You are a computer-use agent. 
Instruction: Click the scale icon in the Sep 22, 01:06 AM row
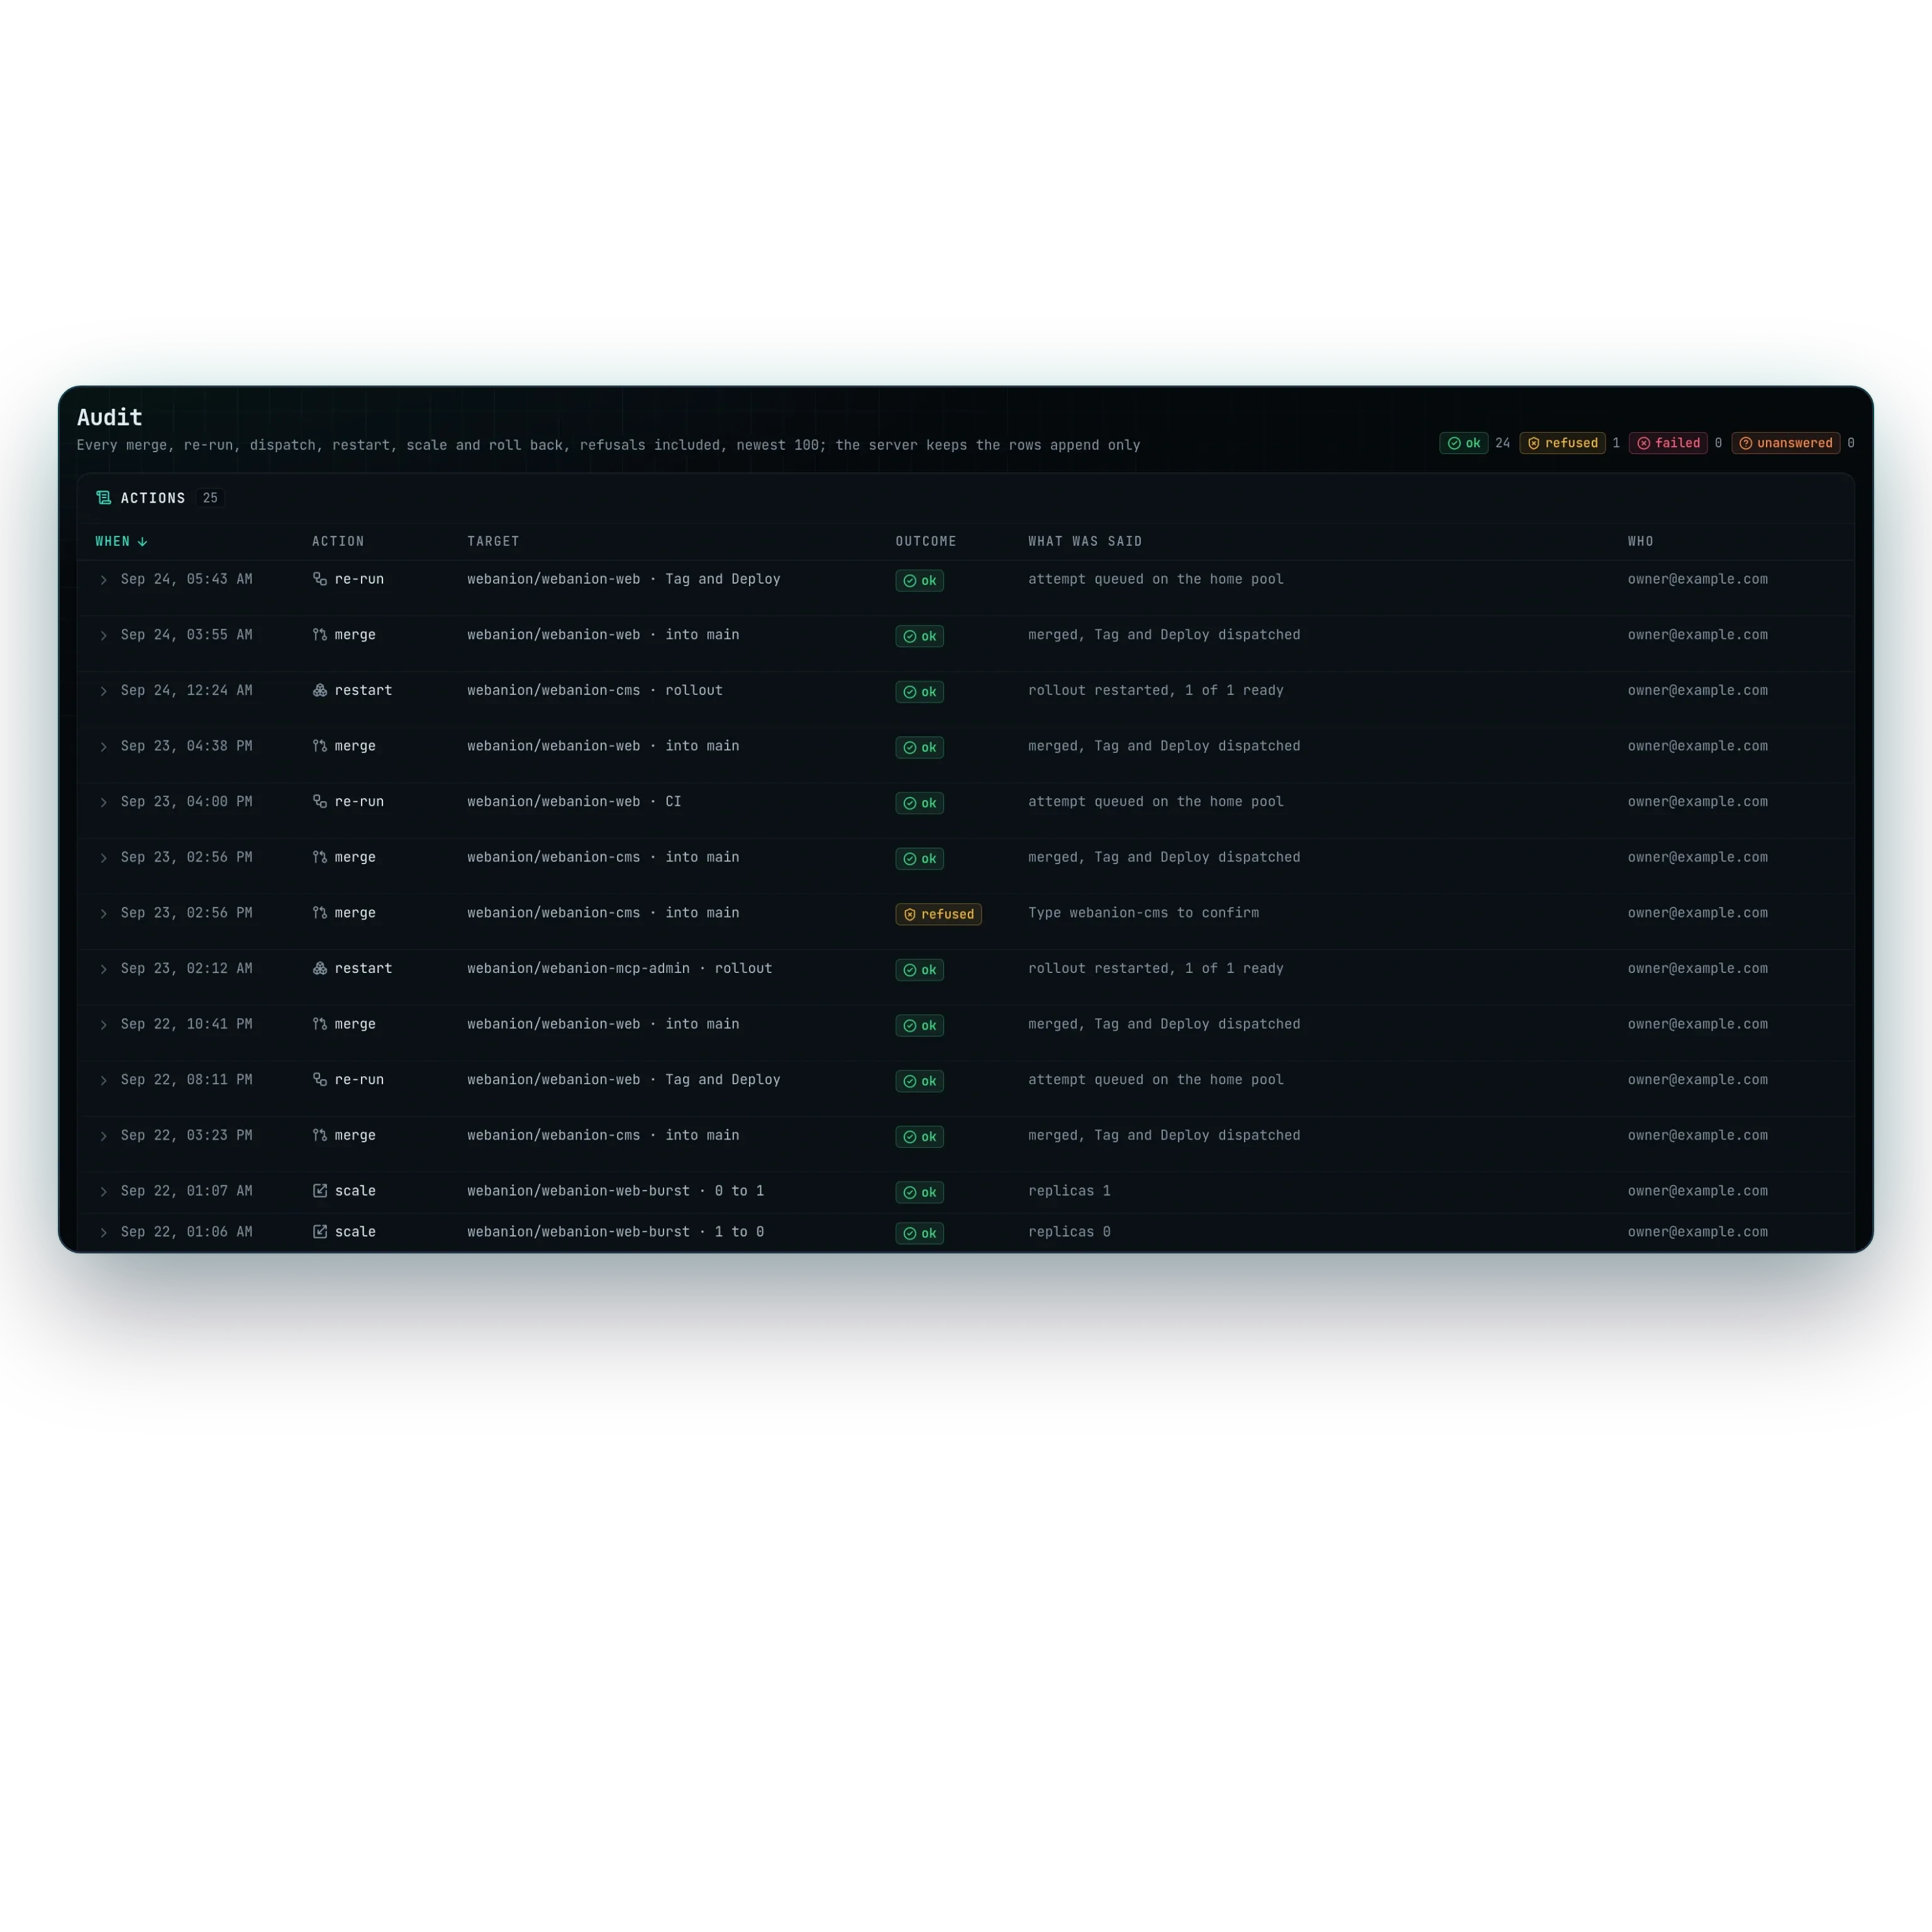320,1232
